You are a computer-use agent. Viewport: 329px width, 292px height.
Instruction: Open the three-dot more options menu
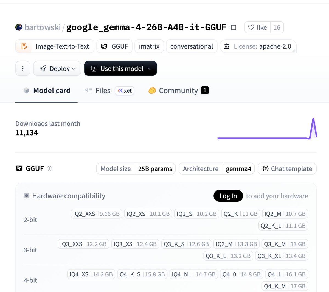23,68
